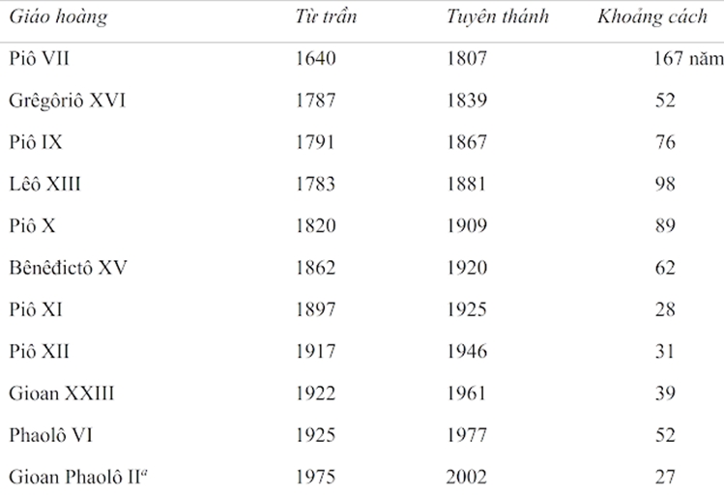Image resolution: width=724 pixels, height=496 pixels.
Task: Select the "Gioan XXIII" name cell
Action: tap(62, 394)
